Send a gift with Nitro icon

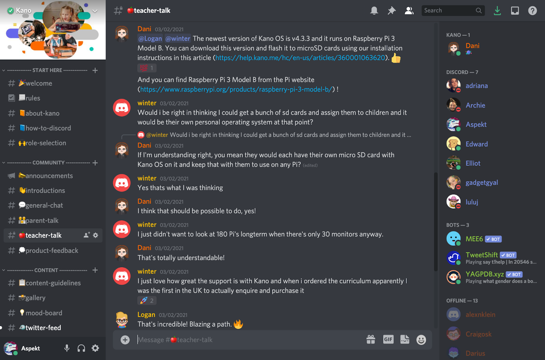[371, 339]
